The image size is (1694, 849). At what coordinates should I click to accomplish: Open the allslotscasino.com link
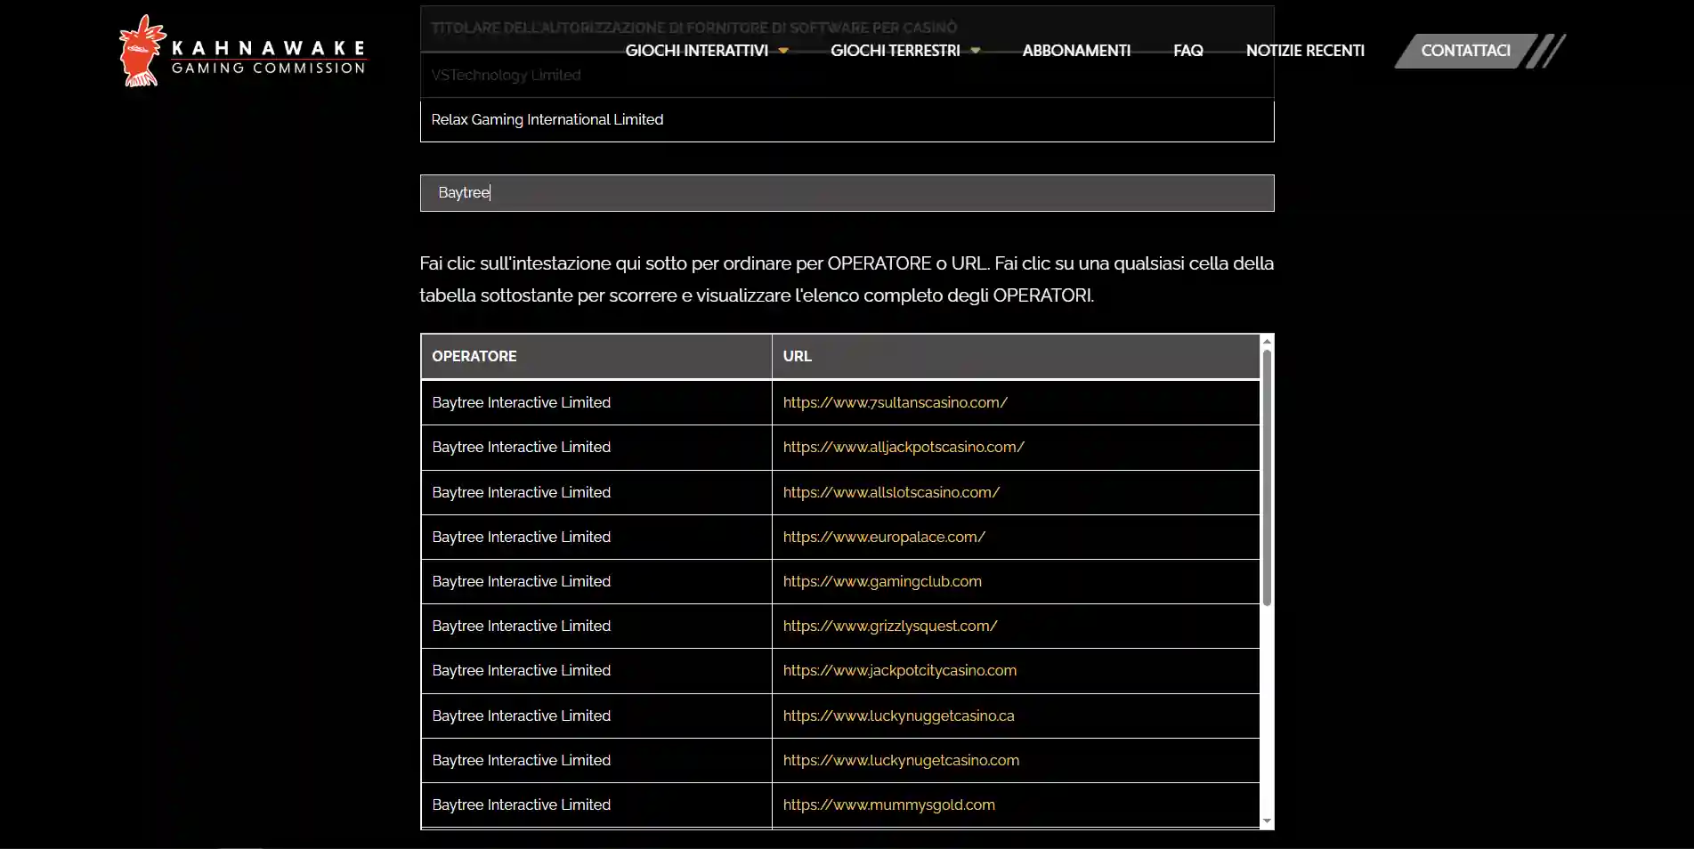click(x=891, y=492)
